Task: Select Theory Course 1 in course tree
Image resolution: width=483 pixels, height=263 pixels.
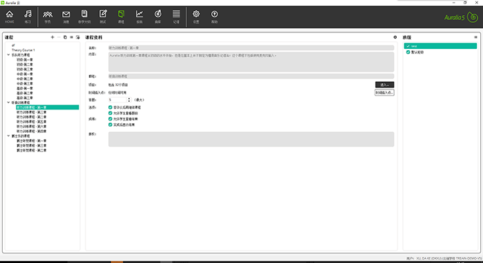Action: (x=23, y=50)
